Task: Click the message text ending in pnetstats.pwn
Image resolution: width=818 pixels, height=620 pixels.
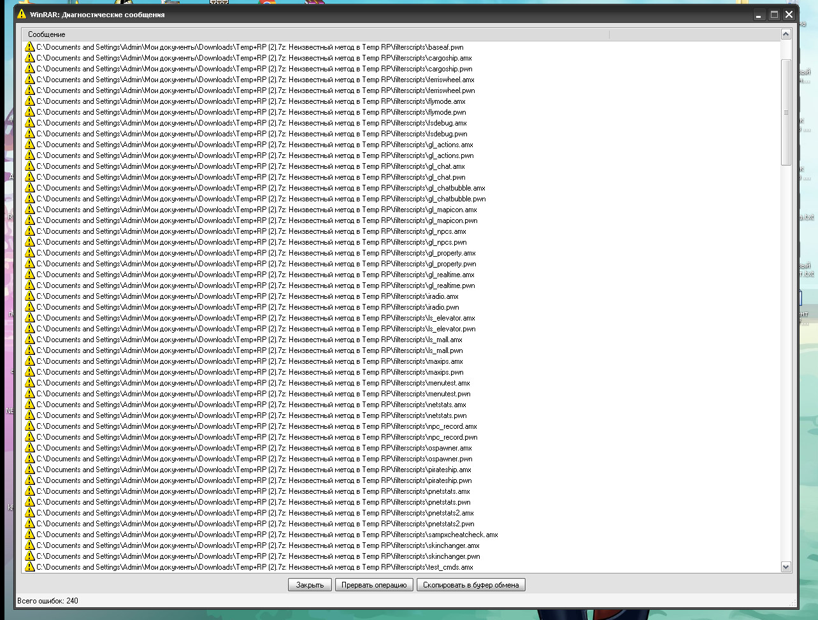Action: click(254, 502)
